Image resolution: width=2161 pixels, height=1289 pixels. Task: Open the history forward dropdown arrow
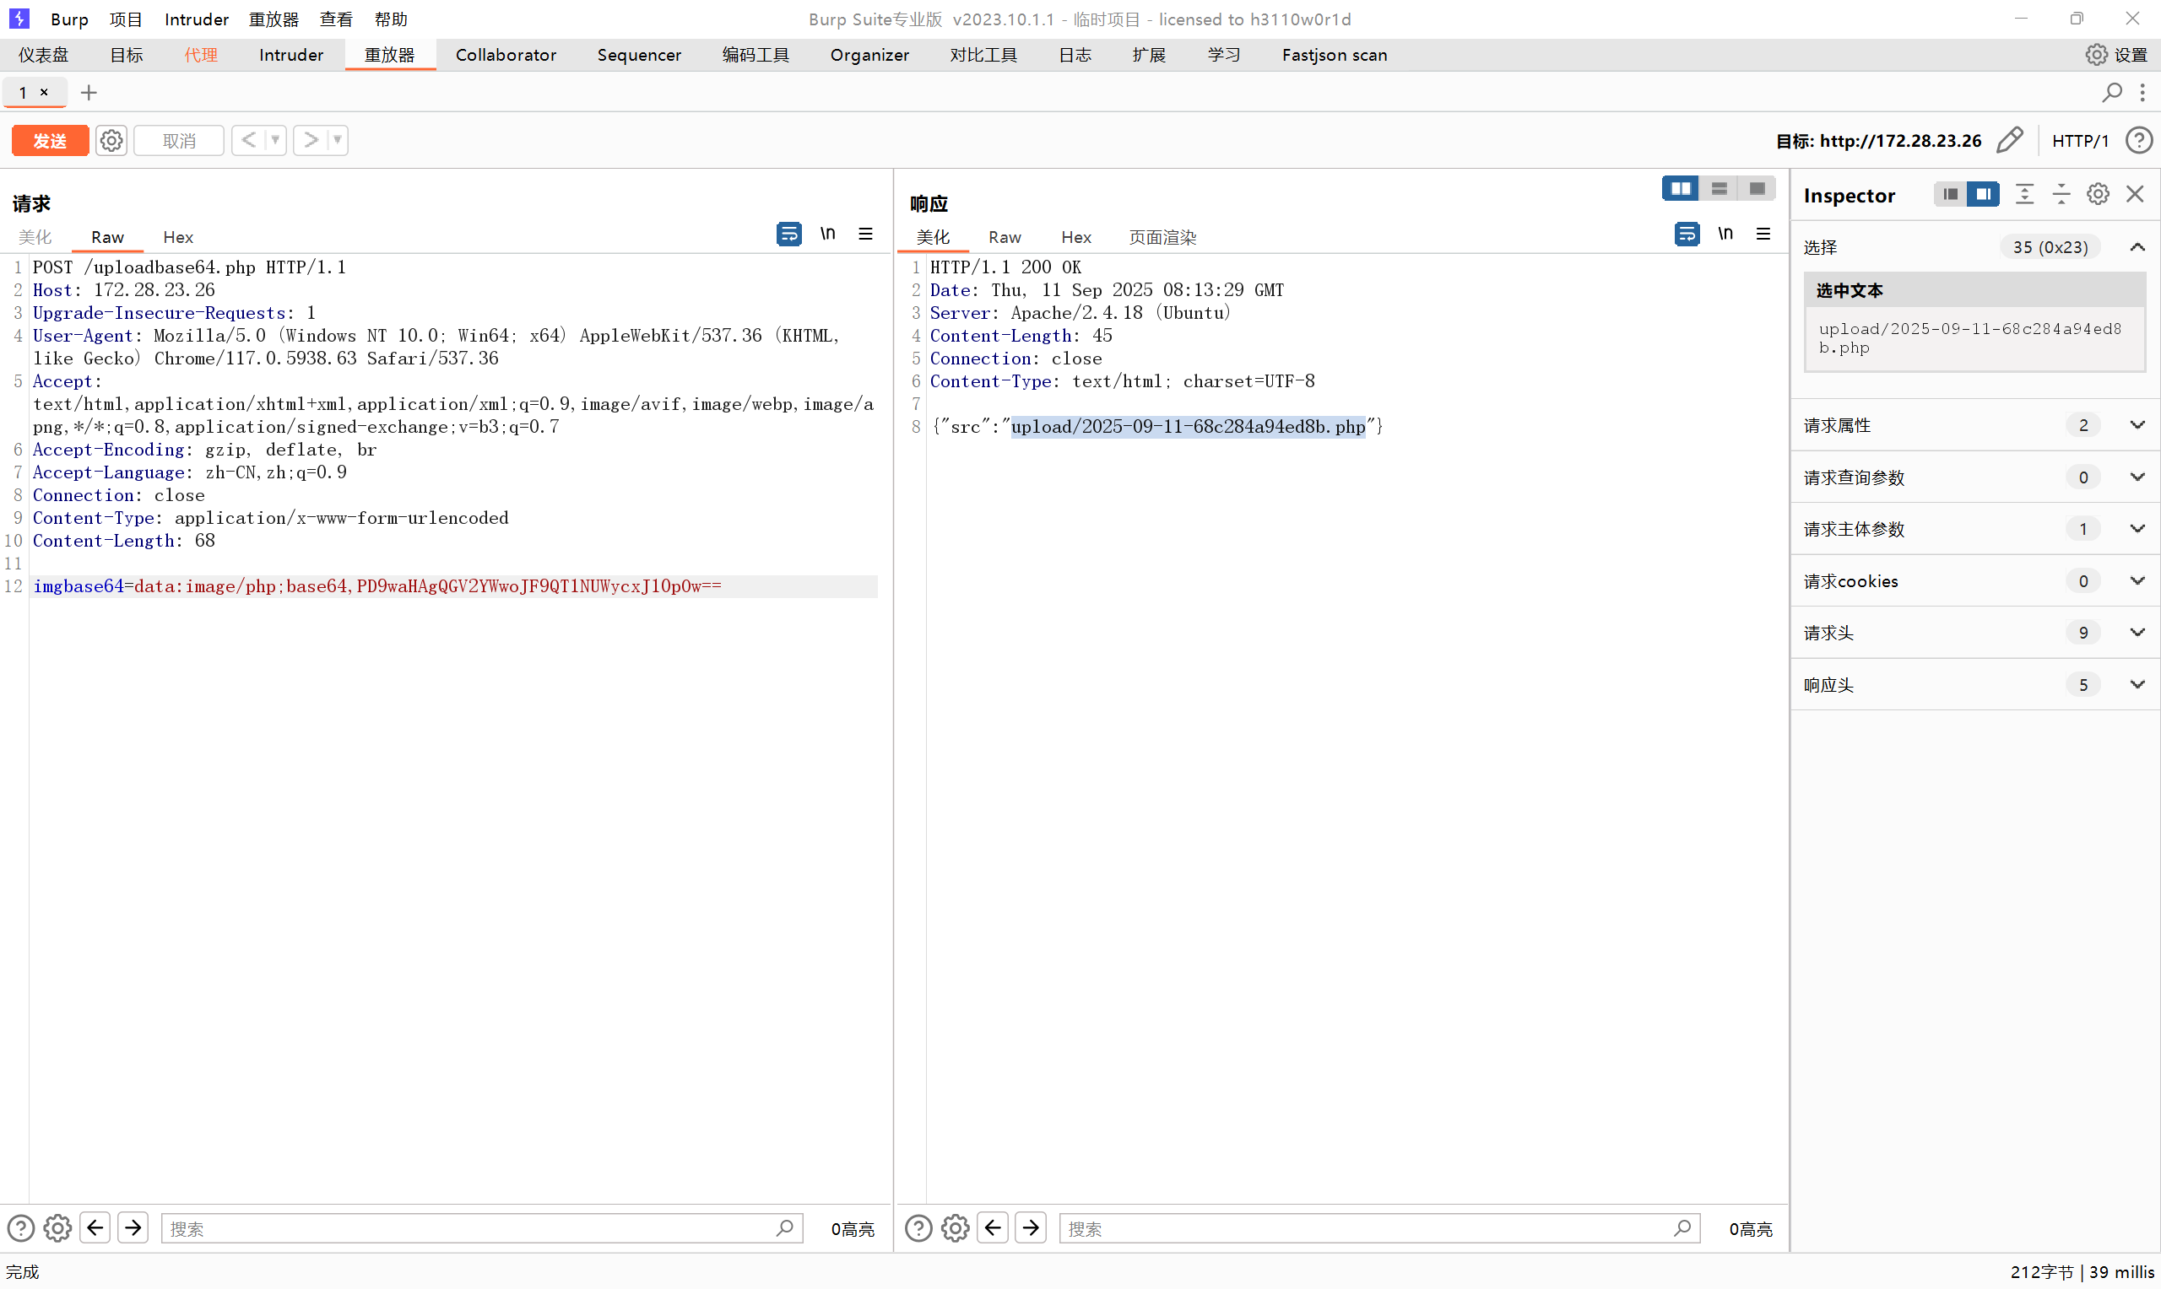click(x=338, y=140)
